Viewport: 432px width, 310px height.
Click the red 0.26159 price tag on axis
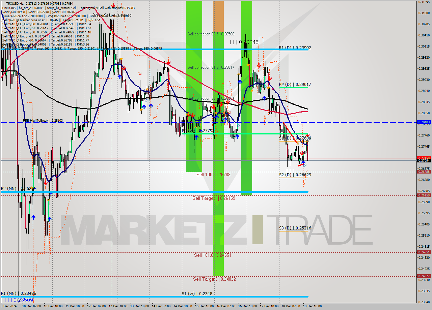(424, 195)
